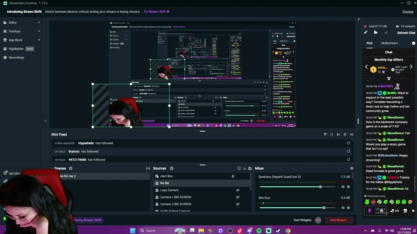This screenshot has width=417, height=234.
Task: Replay the brynzxc follow alert
Action: click(348, 151)
